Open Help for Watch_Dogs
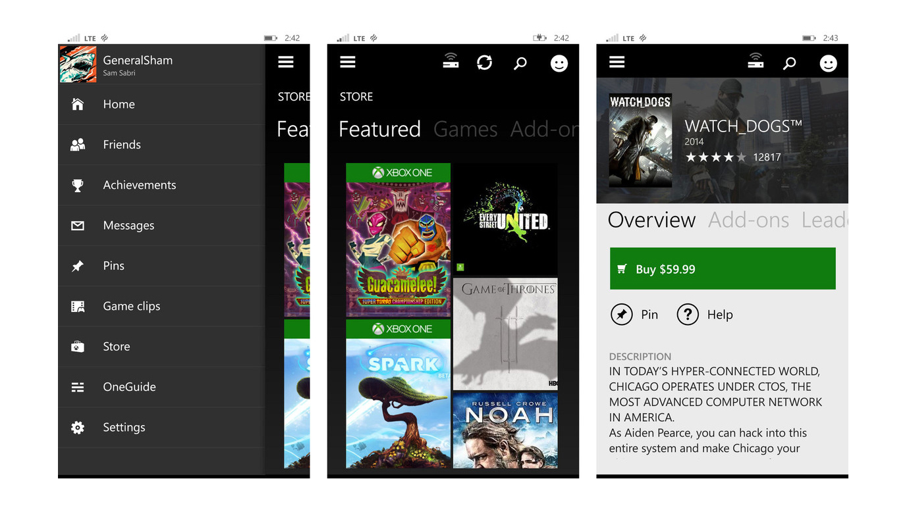Screen dimensions: 907x510 (x=705, y=315)
